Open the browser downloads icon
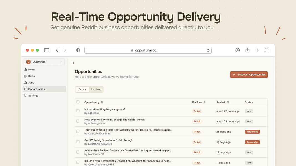This screenshot has height=166, width=296. coord(237,50)
